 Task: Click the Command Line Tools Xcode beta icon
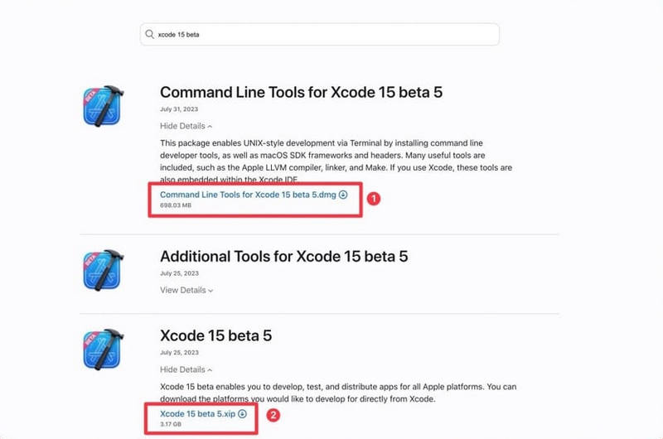[103, 106]
